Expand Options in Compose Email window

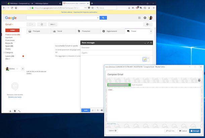pyautogui.click(x=113, y=131)
